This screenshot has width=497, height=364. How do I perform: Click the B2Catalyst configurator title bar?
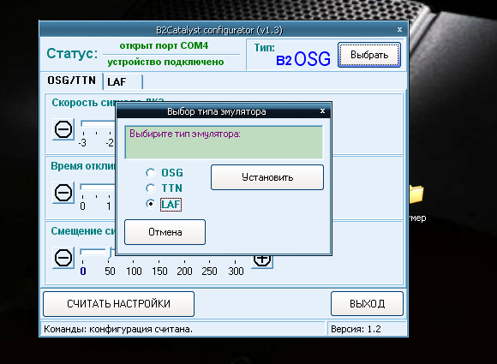(x=219, y=30)
